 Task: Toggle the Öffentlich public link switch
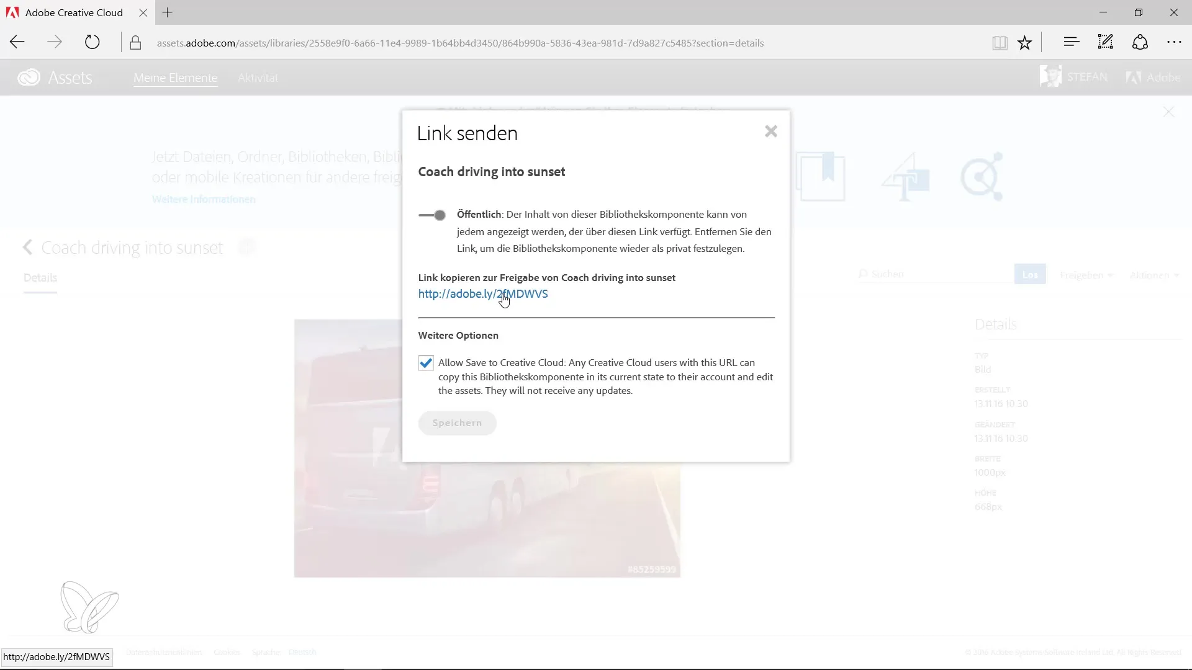point(432,215)
